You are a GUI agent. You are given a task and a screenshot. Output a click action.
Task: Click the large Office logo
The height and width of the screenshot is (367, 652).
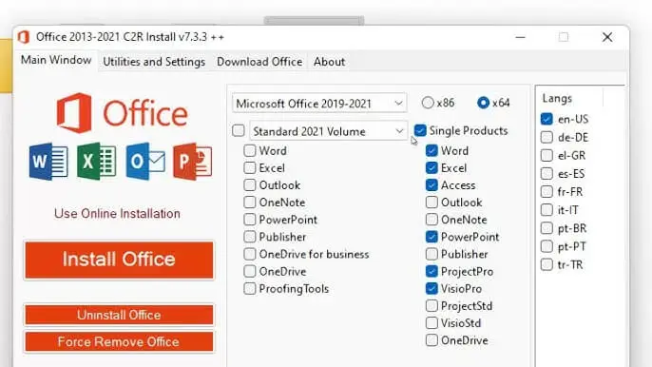tap(122, 113)
